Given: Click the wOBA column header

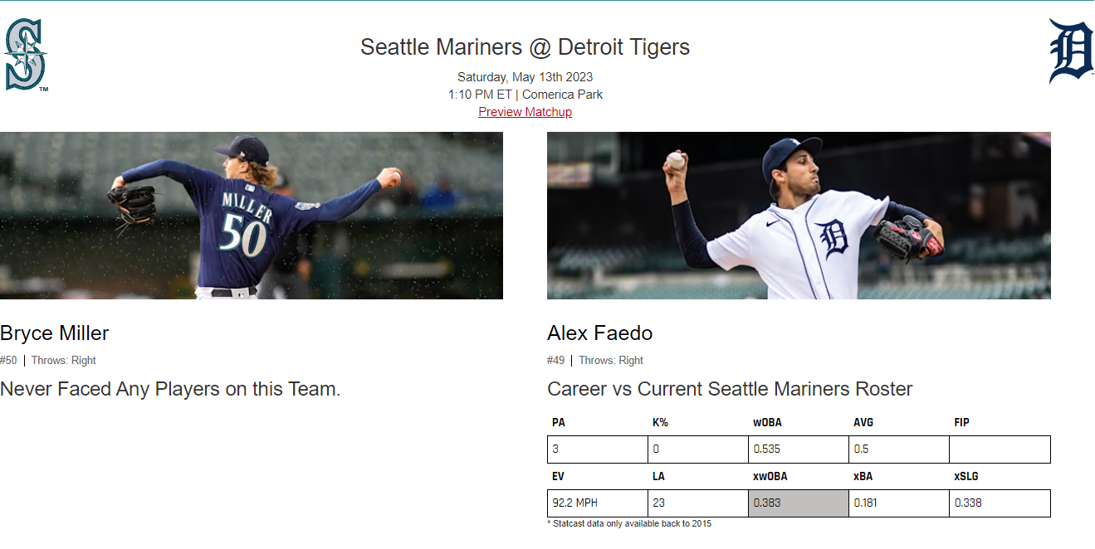Looking at the screenshot, I should [x=767, y=423].
